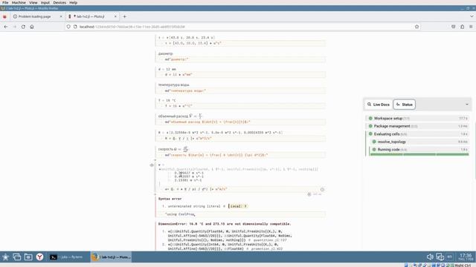The image size is (476, 267).
Task: Add a cell above the velocity cell
Action: [155, 160]
